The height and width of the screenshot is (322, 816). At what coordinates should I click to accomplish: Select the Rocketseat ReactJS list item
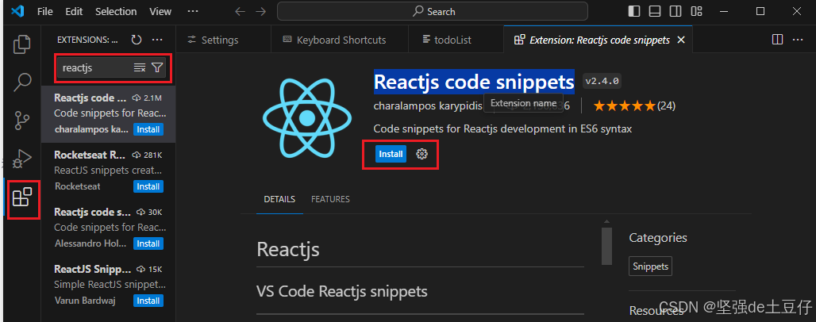coord(108,171)
